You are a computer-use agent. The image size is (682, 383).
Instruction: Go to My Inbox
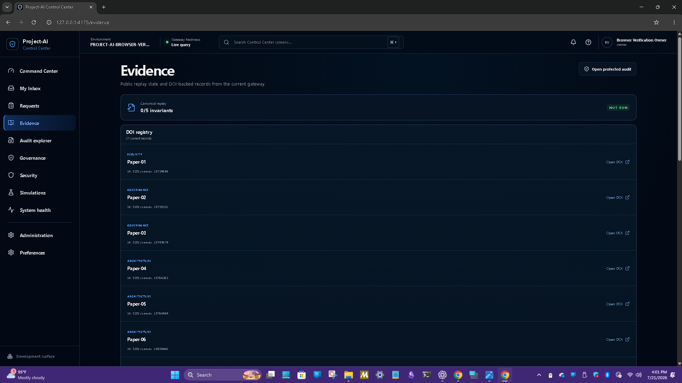tap(39, 88)
